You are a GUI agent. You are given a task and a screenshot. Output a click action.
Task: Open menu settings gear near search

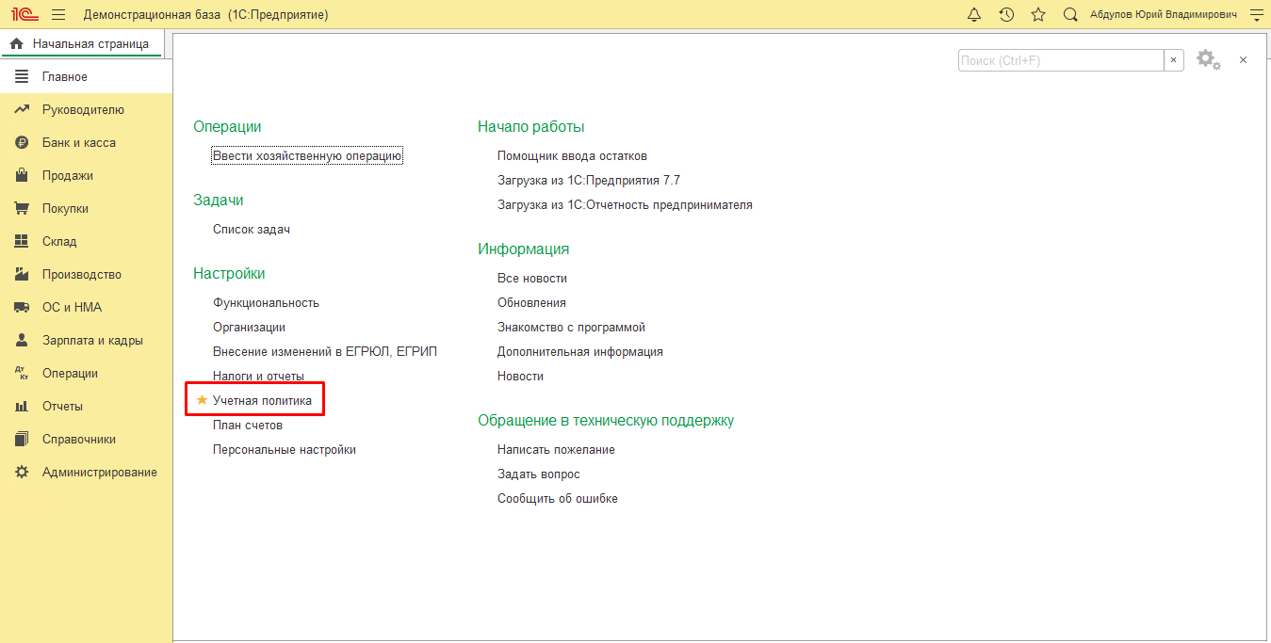click(x=1208, y=59)
